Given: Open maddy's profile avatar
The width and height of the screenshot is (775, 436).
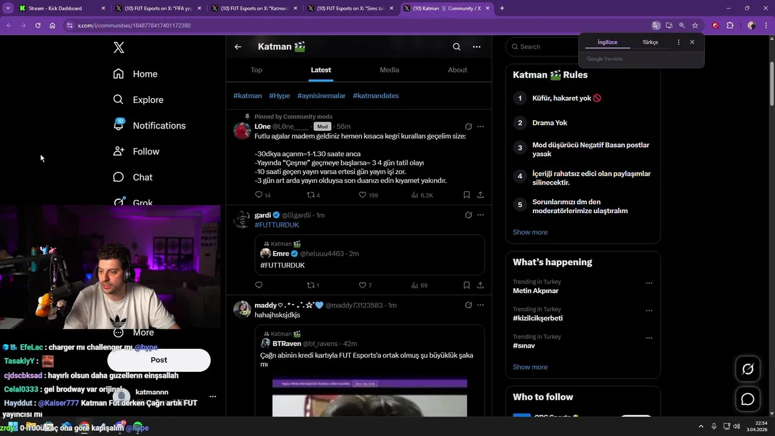Looking at the screenshot, I should pos(242,309).
